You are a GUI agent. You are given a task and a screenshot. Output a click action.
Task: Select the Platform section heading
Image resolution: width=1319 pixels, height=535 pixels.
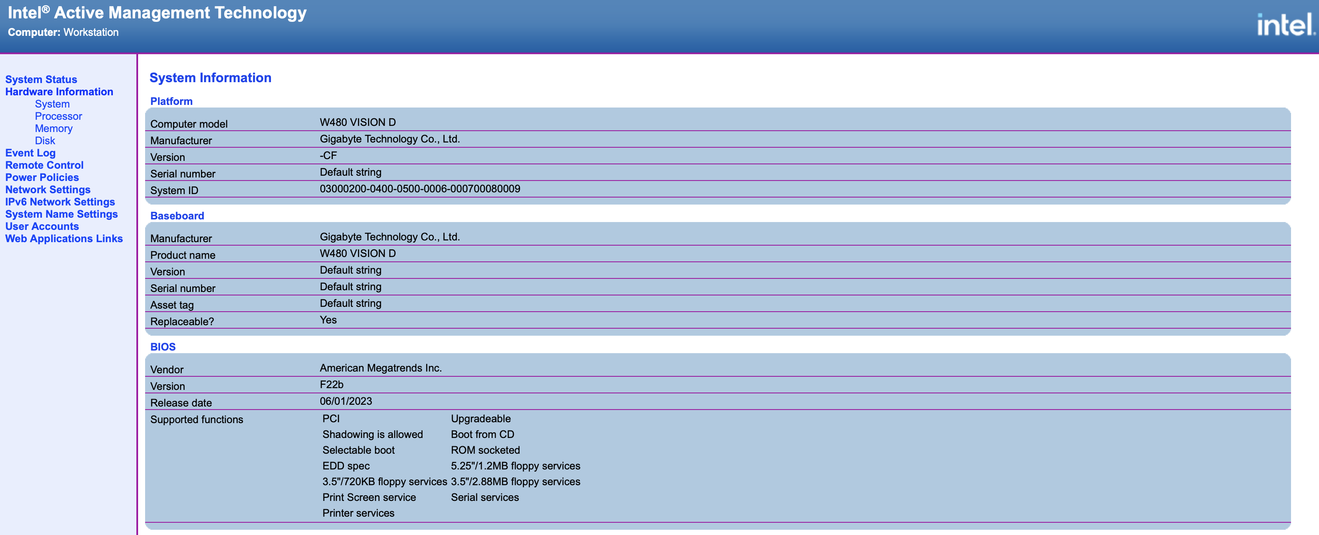[x=171, y=101]
